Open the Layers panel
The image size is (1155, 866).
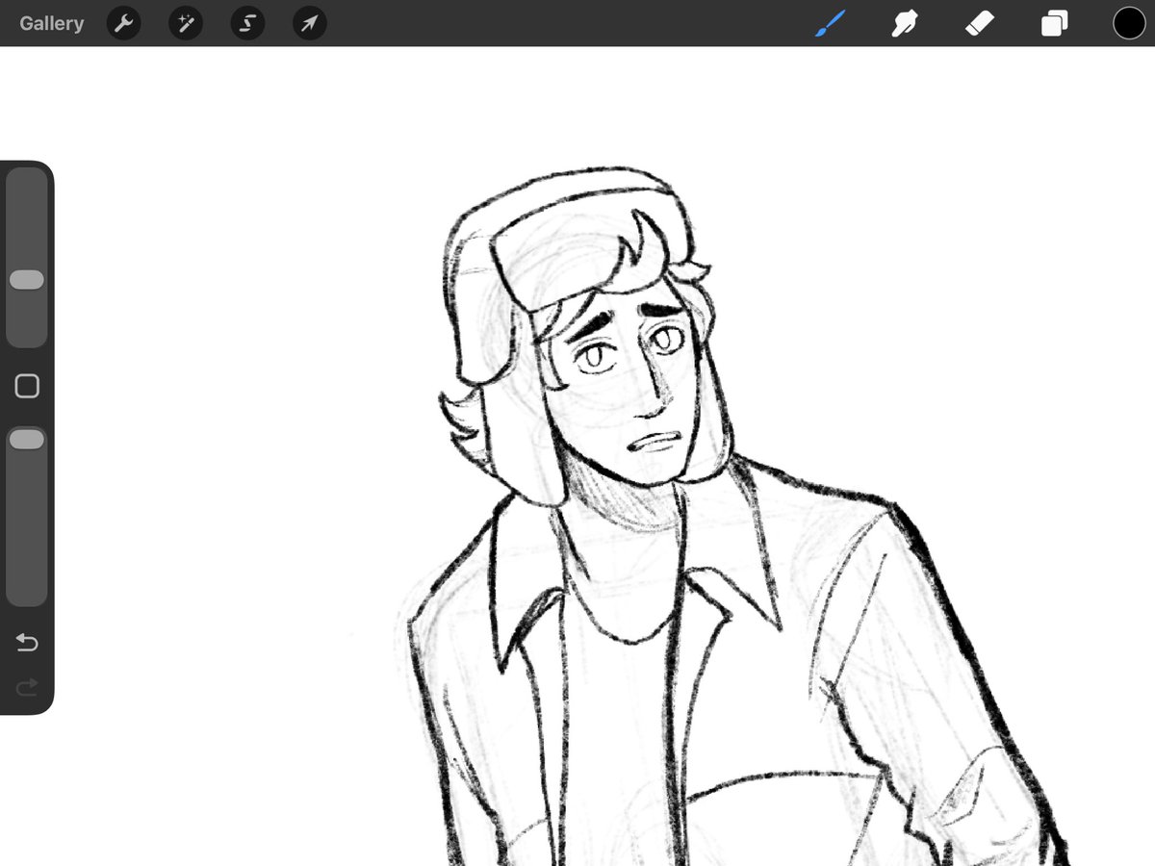coord(1054,23)
